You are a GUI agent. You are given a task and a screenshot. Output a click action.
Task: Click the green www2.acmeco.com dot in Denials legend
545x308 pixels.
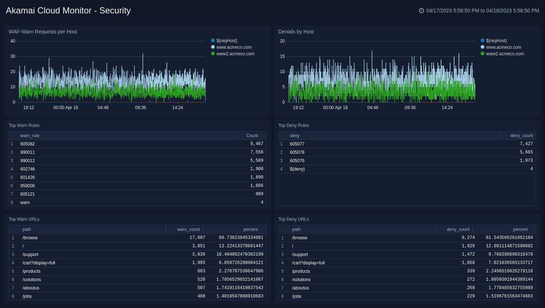coord(482,53)
